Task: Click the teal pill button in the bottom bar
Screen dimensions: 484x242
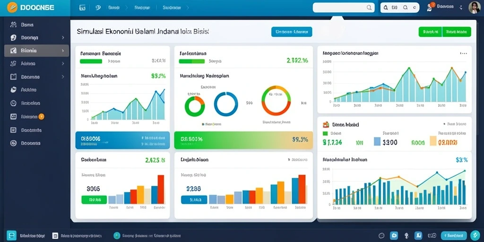Action: pyautogui.click(x=454, y=235)
